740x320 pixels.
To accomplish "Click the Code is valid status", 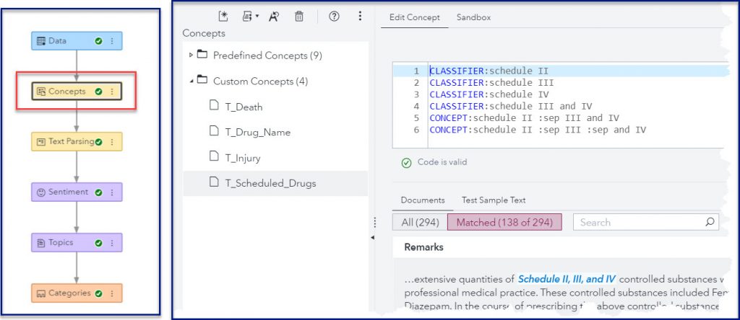I will pyautogui.click(x=434, y=162).
